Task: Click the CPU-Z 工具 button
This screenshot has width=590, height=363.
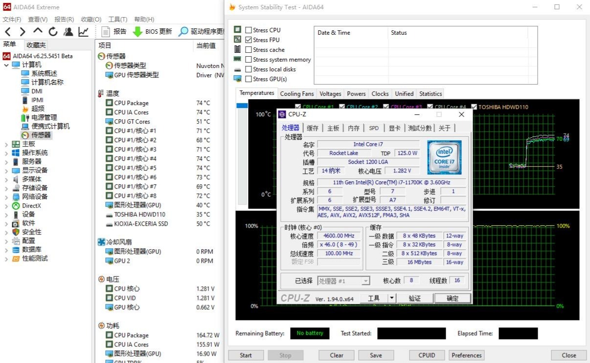Action: 374,298
